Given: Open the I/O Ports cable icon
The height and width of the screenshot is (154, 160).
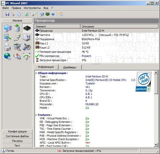Looking at the screenshot, I should 17,37.
